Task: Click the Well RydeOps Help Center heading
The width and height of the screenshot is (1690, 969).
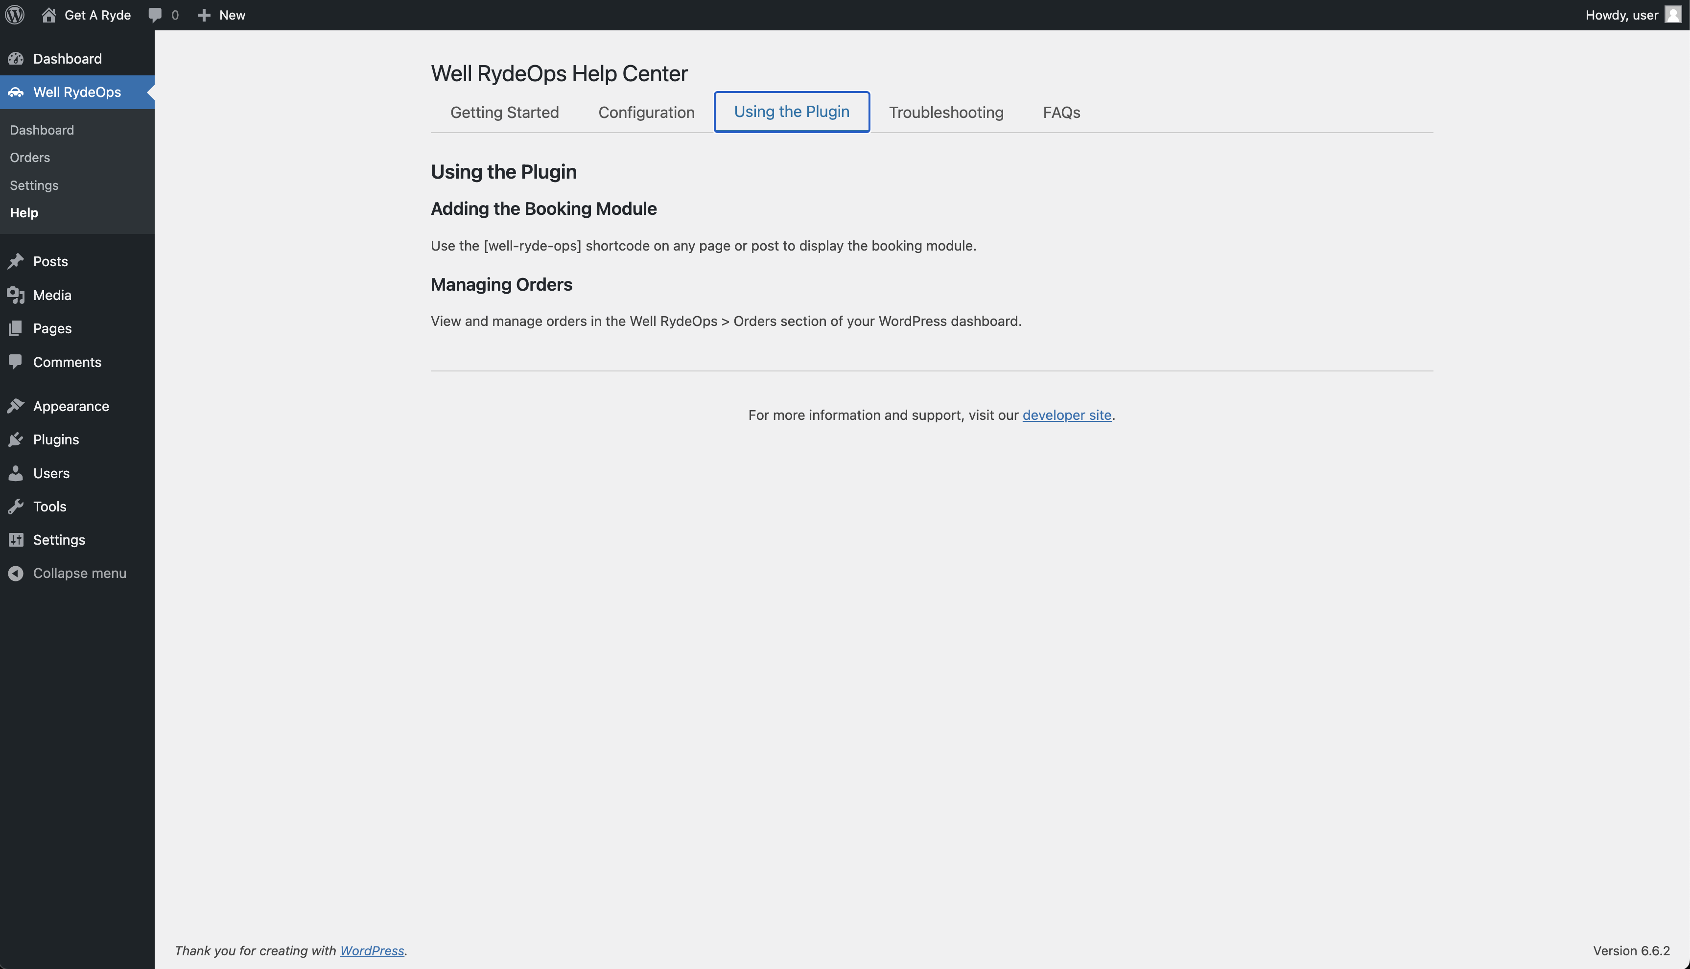Action: [559, 73]
